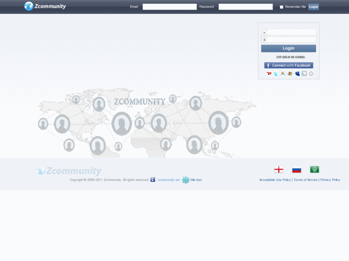The width and height of the screenshot is (349, 261).
Task: Click the ZCOMMUNITY title over the world map
Action: click(140, 102)
